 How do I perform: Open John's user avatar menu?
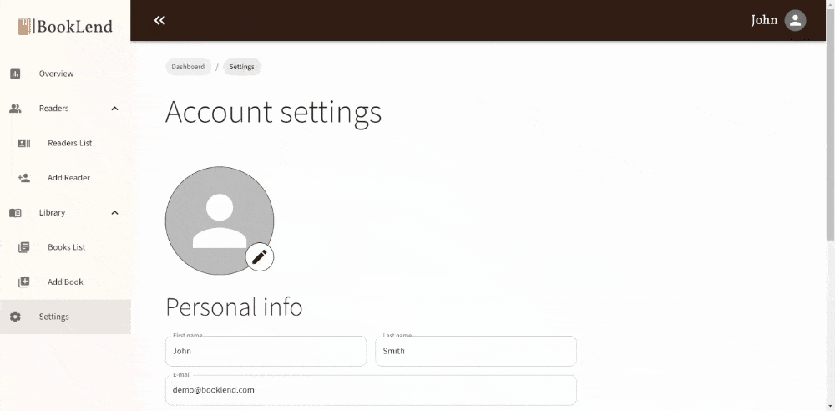(795, 20)
